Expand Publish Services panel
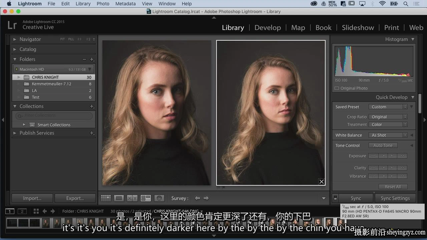Viewport: 427px width, 240px height. [15, 133]
